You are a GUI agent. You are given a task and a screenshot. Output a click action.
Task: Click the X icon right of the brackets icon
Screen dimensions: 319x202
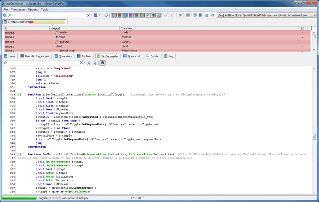tap(180, 15)
